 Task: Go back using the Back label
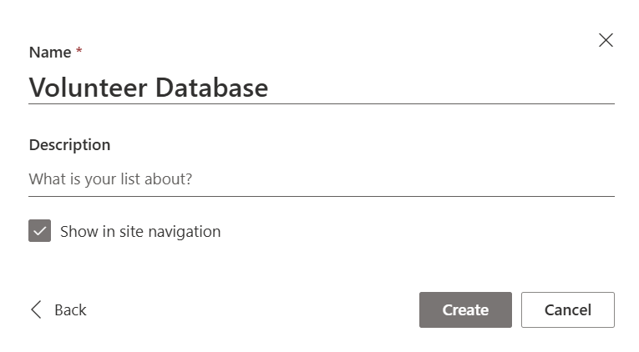click(x=70, y=310)
